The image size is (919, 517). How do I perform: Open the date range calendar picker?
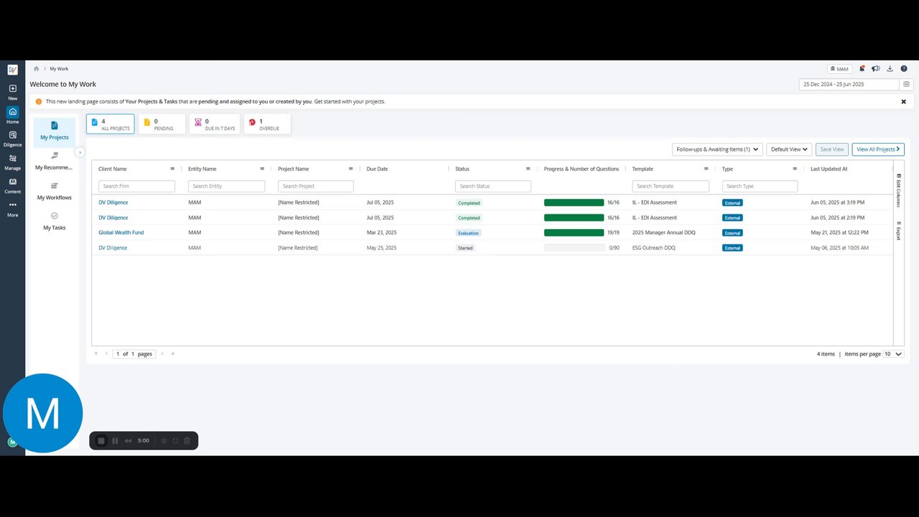click(906, 85)
